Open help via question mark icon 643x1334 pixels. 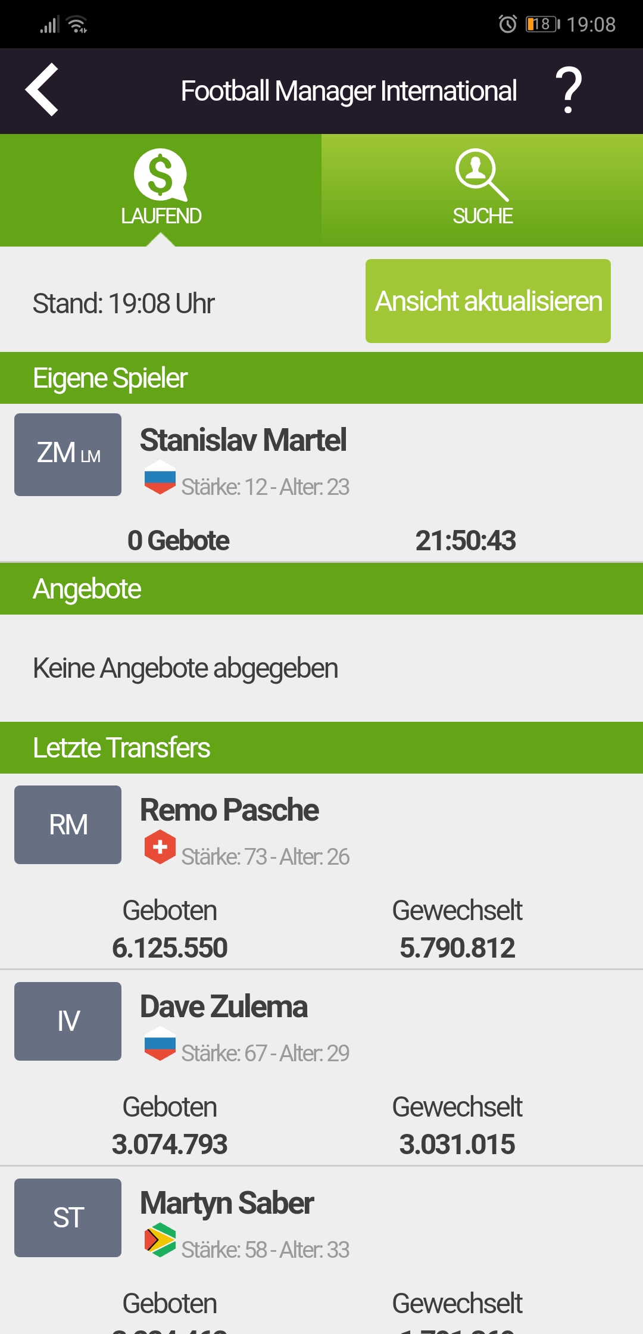pyautogui.click(x=569, y=90)
